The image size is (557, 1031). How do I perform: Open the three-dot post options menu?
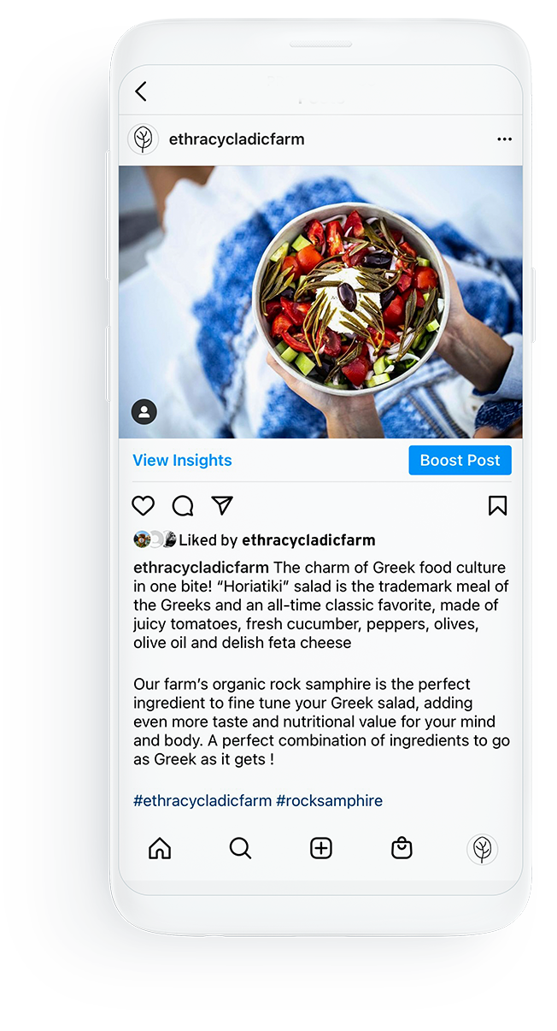tap(504, 139)
